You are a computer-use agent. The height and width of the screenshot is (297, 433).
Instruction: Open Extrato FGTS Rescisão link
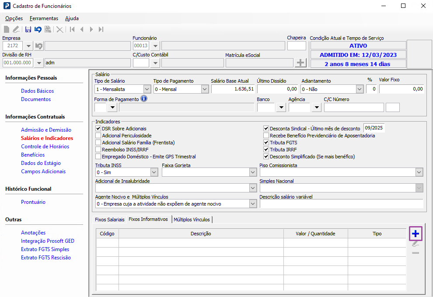[x=46, y=258]
